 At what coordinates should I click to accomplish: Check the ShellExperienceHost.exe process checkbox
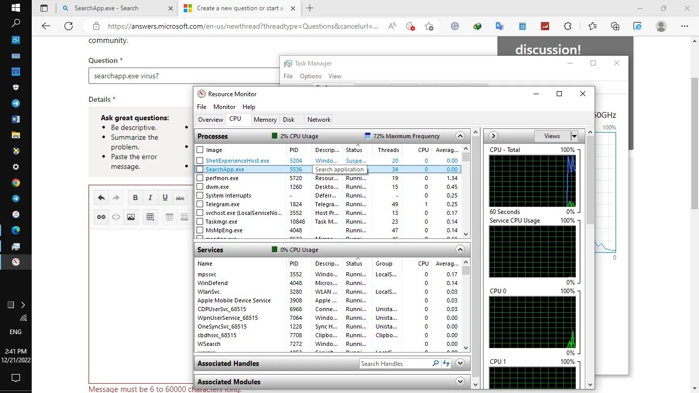200,160
